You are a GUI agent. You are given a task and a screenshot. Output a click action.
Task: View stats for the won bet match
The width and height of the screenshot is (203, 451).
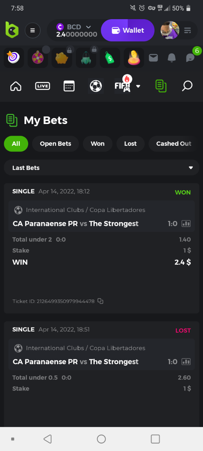click(x=186, y=224)
